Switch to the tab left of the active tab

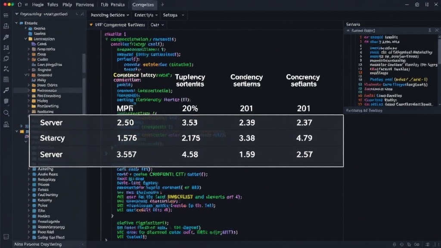click(113, 4)
